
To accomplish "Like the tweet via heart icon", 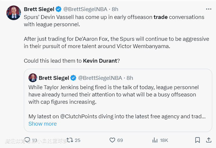I will tap(112, 140).
